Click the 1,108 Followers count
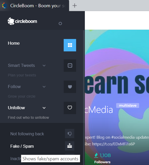Screen dimensions: 149x165 click(x=102, y=158)
